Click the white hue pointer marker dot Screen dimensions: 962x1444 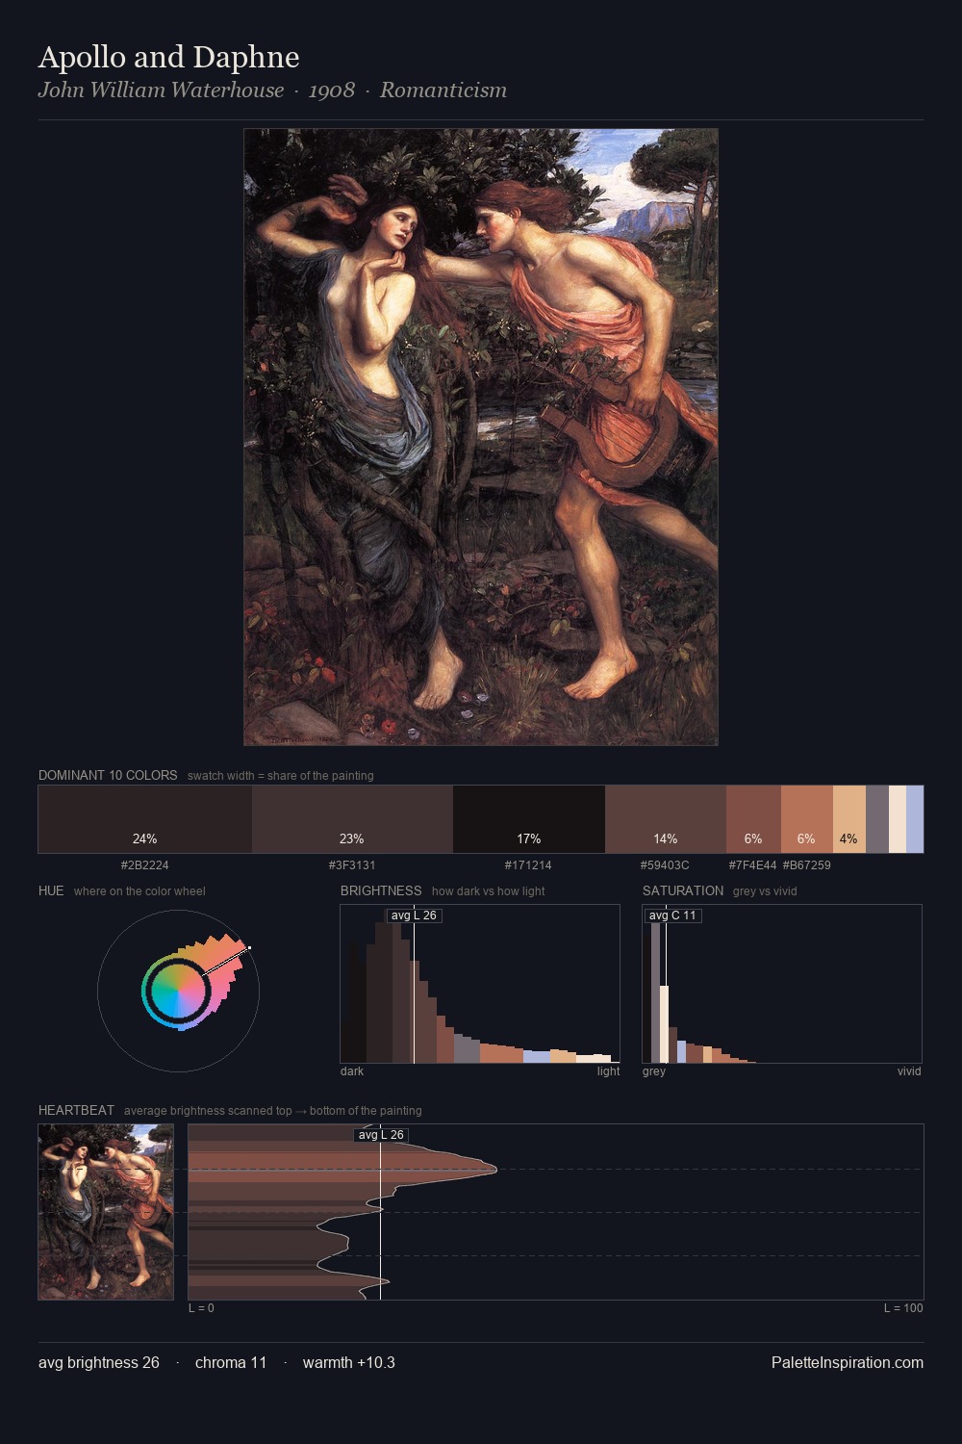tap(249, 948)
